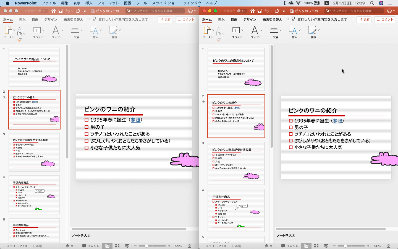Open the スライド ショー menu in the menu bar
The height and width of the screenshot is (249, 398).
click(165, 3)
